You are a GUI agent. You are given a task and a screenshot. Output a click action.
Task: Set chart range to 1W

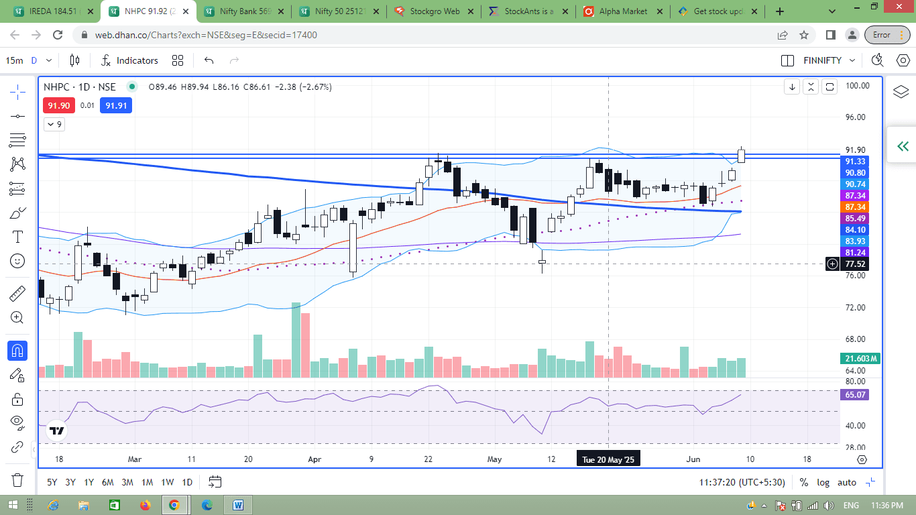168,481
